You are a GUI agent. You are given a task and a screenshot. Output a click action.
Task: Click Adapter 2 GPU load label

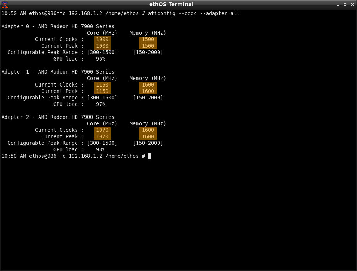pyautogui.click(x=66, y=149)
